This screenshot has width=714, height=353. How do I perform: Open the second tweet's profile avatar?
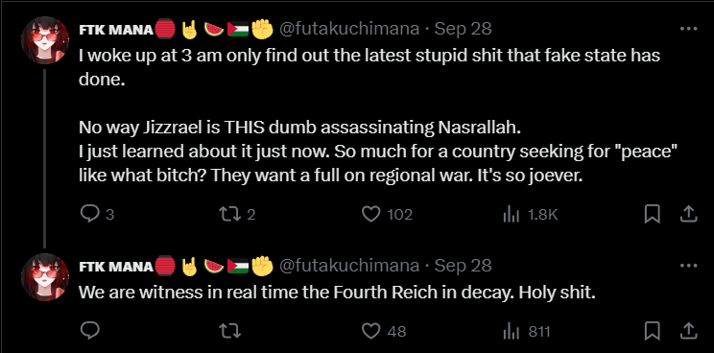(45, 277)
